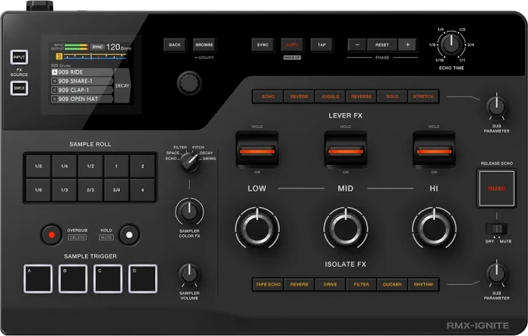Click the sample roll 1/3 pad
Screen dimensions: 528x336
click(64, 190)
